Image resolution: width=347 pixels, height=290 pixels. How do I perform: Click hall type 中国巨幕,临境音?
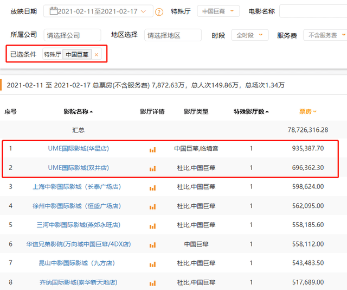pyautogui.click(x=196, y=148)
